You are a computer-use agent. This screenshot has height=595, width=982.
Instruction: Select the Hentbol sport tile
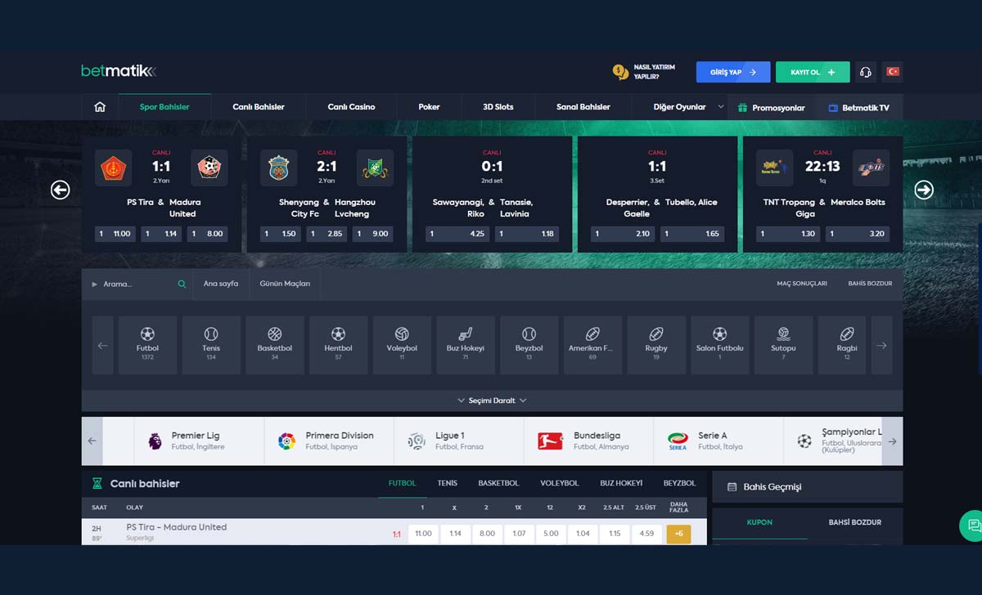(338, 345)
